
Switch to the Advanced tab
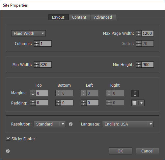[x=103, y=17]
